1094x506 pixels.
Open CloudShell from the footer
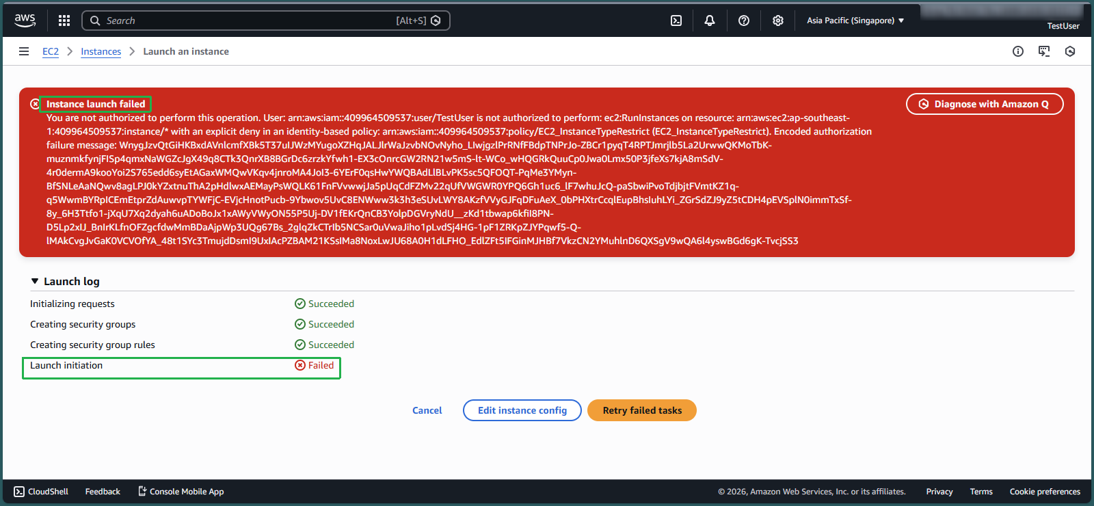[x=41, y=492]
